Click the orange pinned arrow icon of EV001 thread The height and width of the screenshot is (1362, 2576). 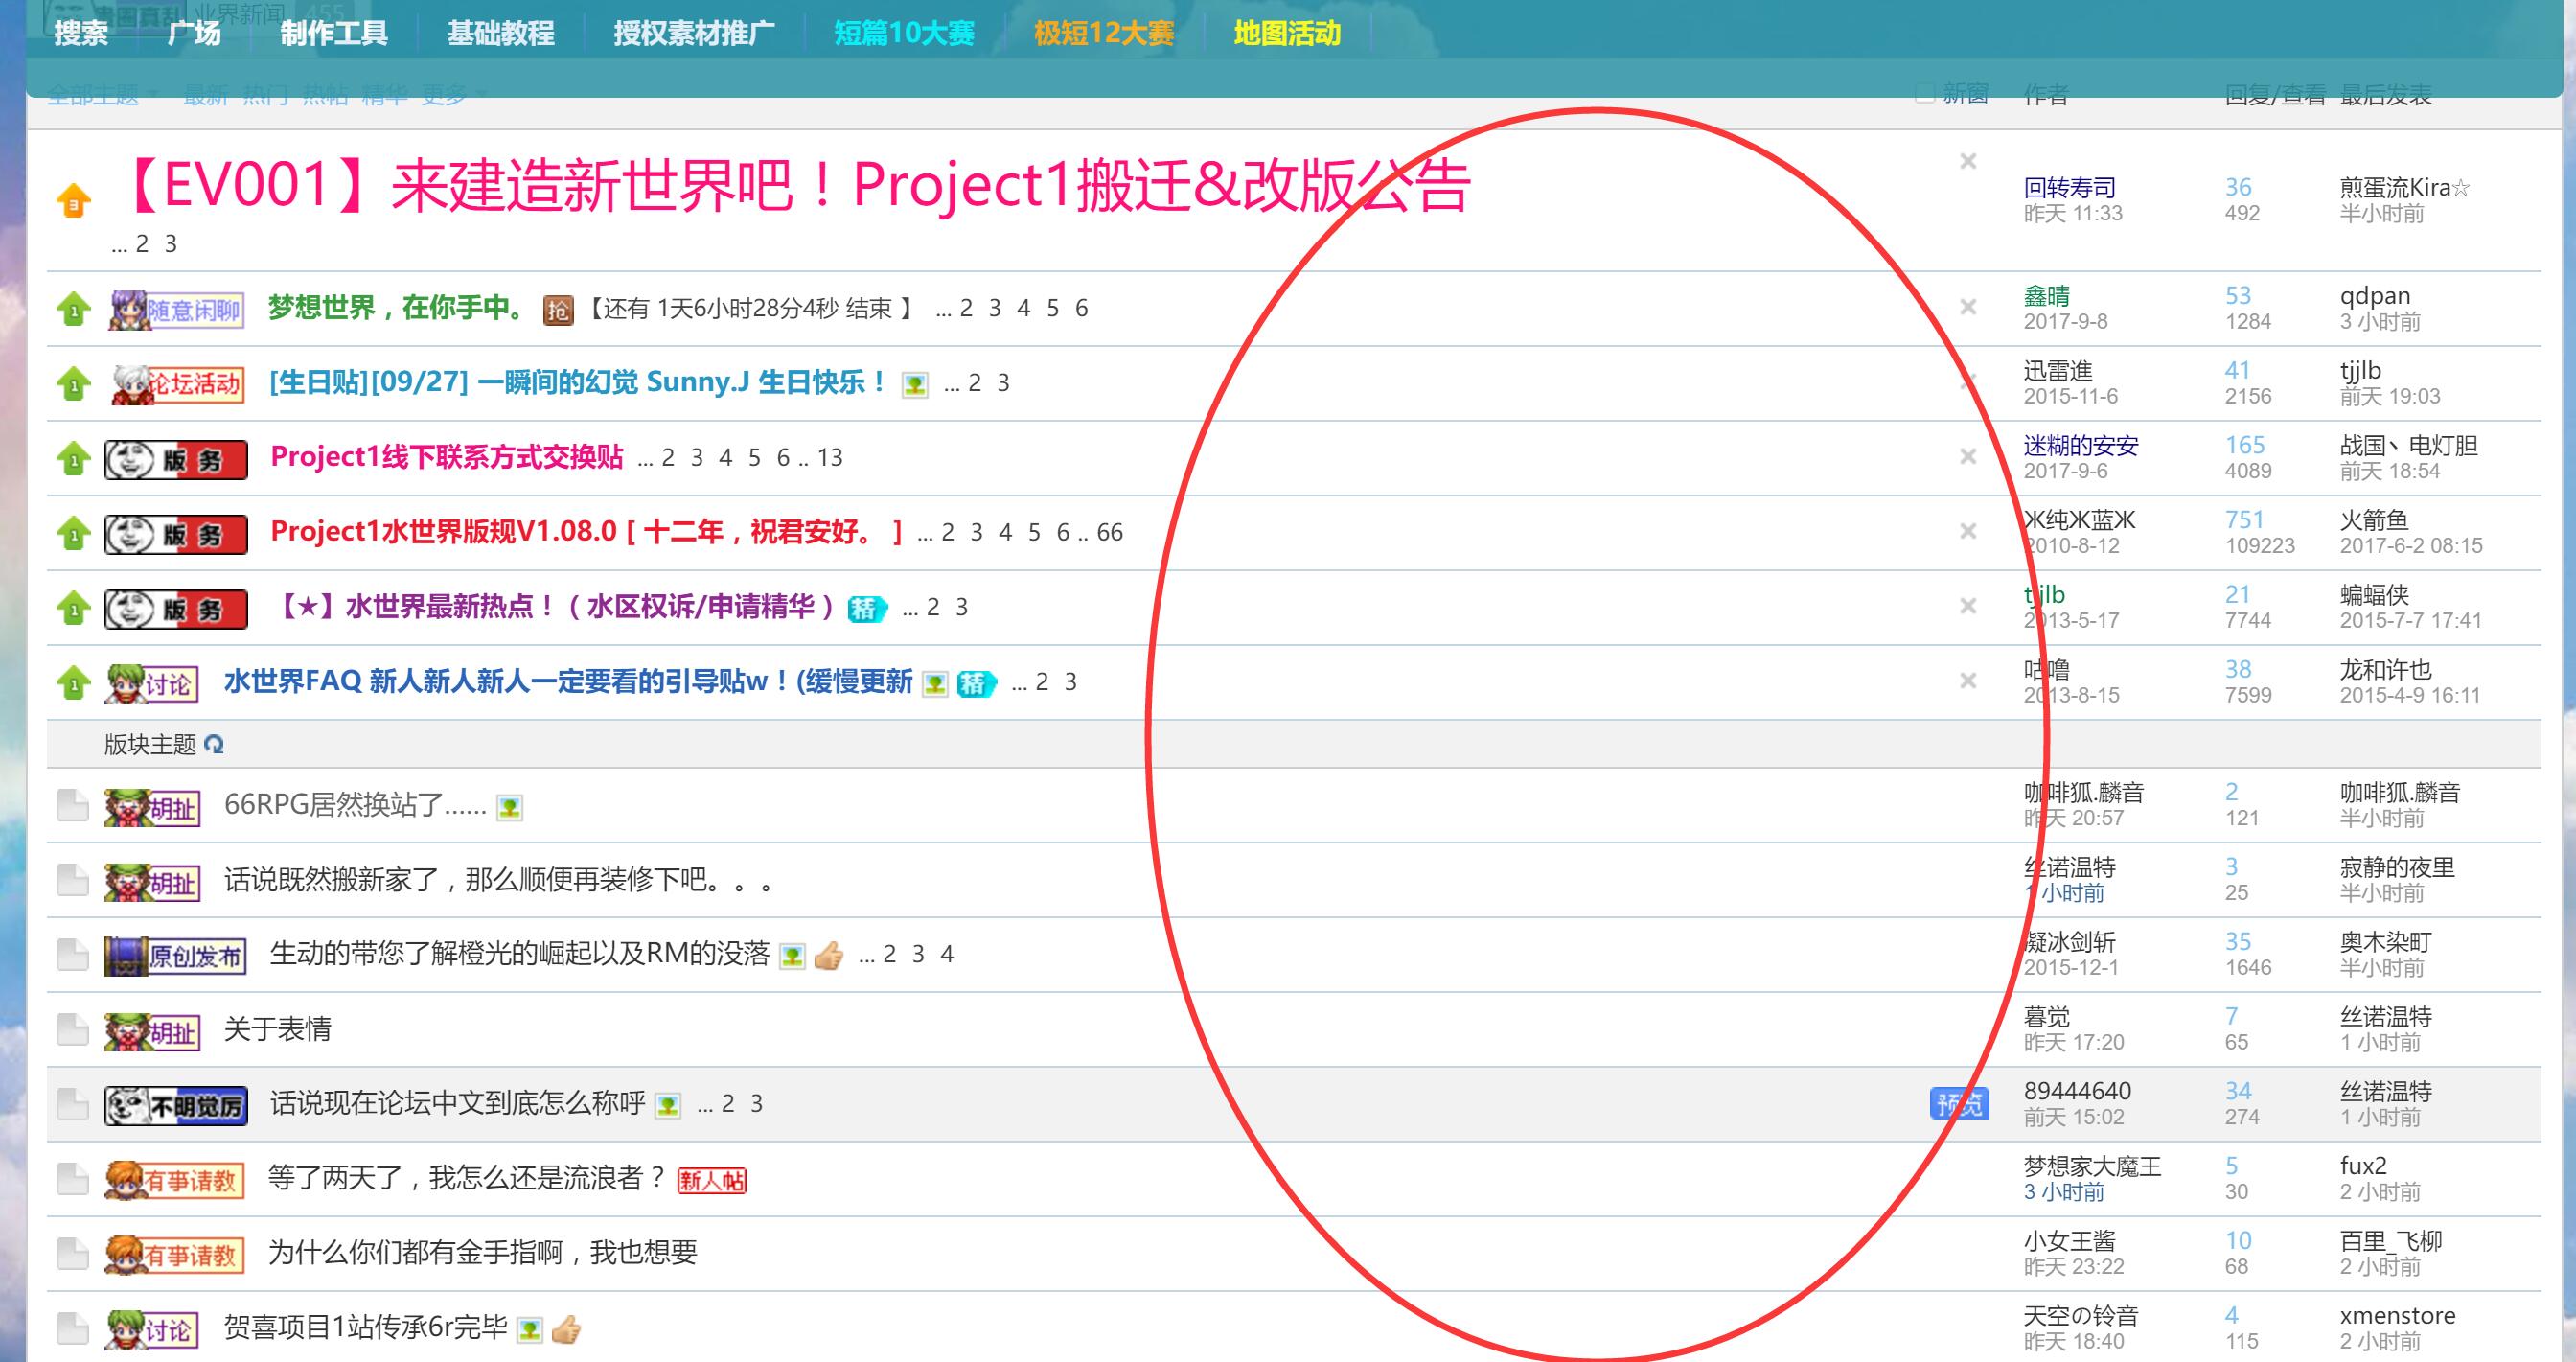pyautogui.click(x=73, y=200)
